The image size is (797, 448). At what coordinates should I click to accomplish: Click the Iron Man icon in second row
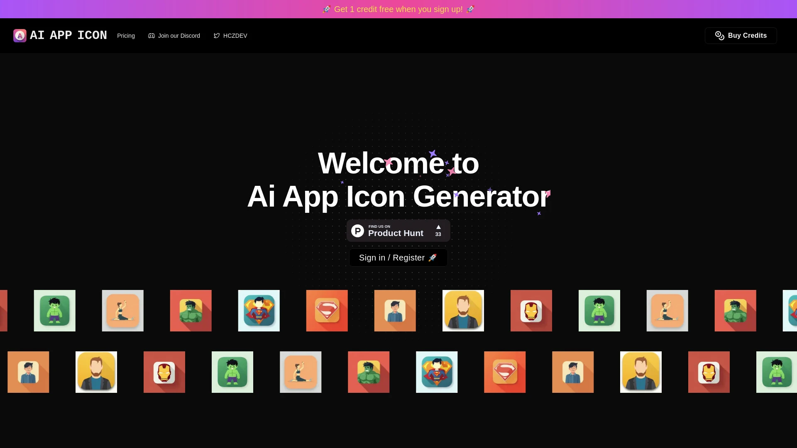pos(164,372)
